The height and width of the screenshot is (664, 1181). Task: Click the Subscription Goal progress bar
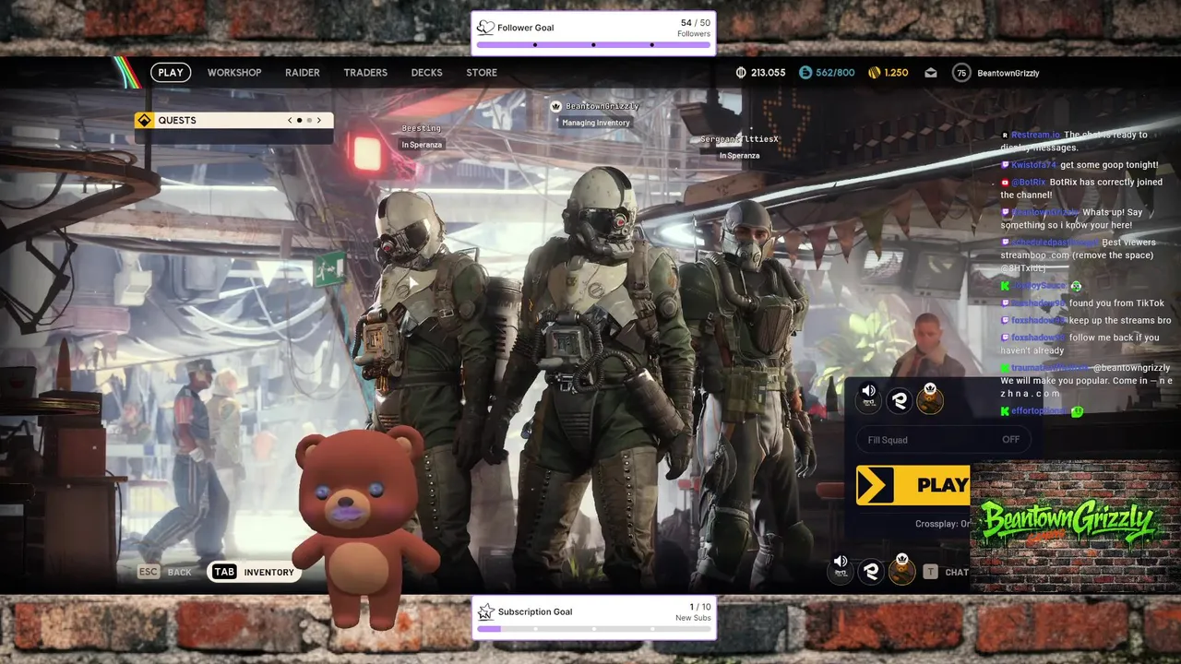[593, 629]
